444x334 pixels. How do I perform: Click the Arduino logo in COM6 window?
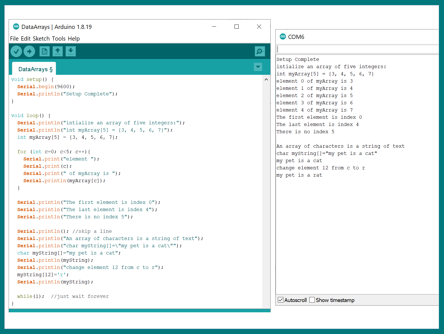283,36
